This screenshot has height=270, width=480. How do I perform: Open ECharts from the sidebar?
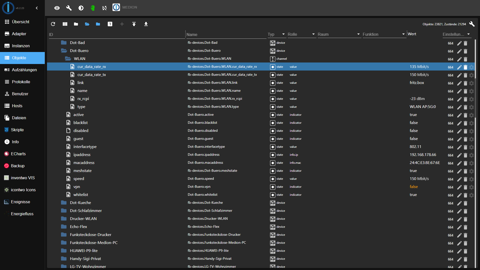pos(22,154)
